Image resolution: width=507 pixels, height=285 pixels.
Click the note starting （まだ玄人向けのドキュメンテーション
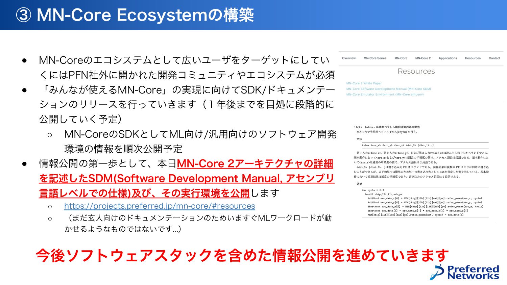coord(198,223)
